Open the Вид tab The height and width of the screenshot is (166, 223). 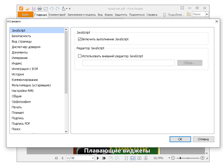(x=100, y=15)
